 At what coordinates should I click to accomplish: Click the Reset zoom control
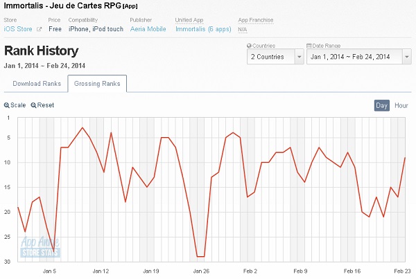coord(42,105)
